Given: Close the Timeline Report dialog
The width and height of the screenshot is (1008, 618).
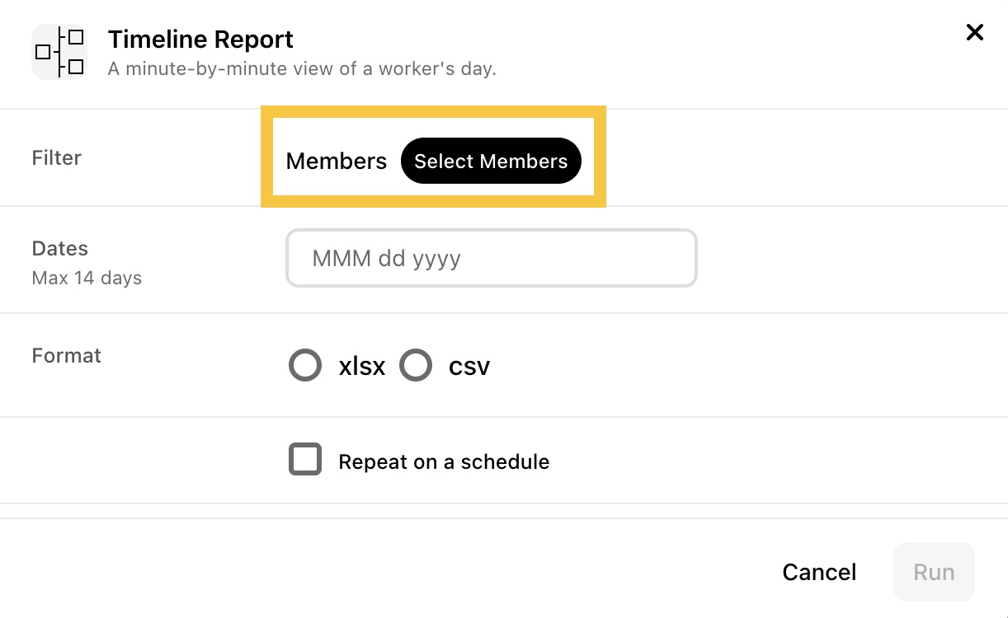Looking at the screenshot, I should 974,32.
